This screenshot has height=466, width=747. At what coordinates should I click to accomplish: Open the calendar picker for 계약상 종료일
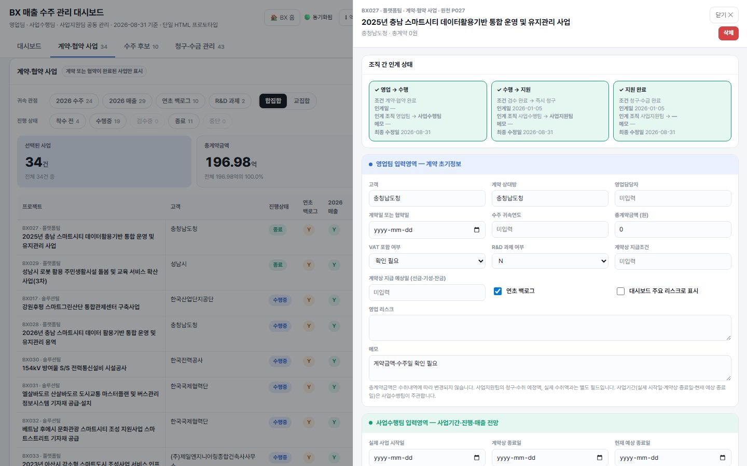[x=600, y=458]
